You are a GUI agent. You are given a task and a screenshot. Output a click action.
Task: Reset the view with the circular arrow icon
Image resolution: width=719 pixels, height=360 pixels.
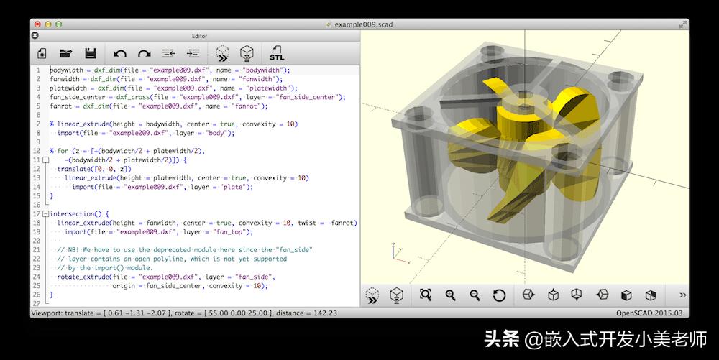click(500, 295)
